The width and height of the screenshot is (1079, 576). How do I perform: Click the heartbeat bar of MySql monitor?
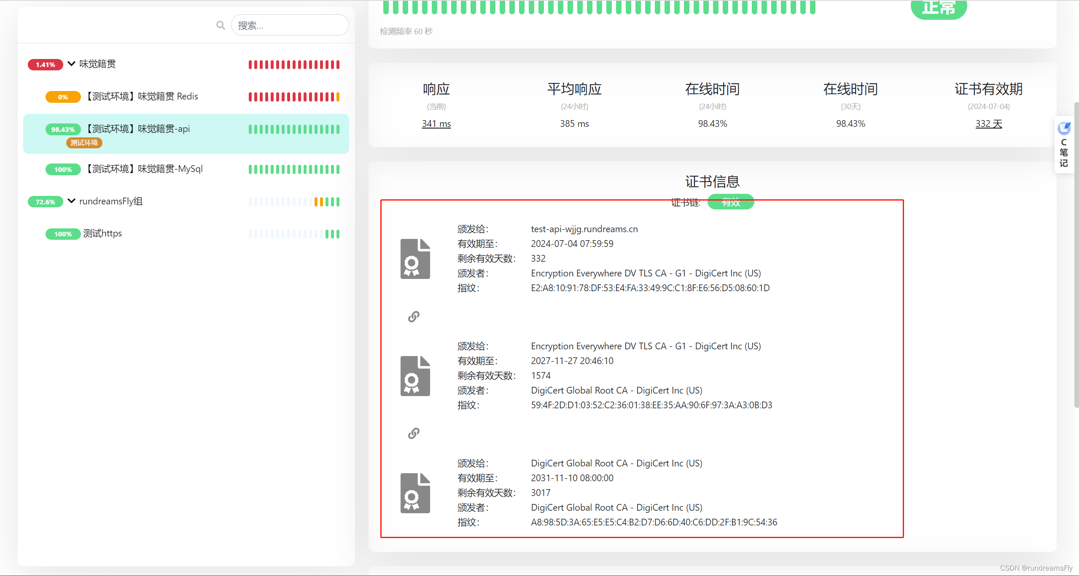point(294,169)
